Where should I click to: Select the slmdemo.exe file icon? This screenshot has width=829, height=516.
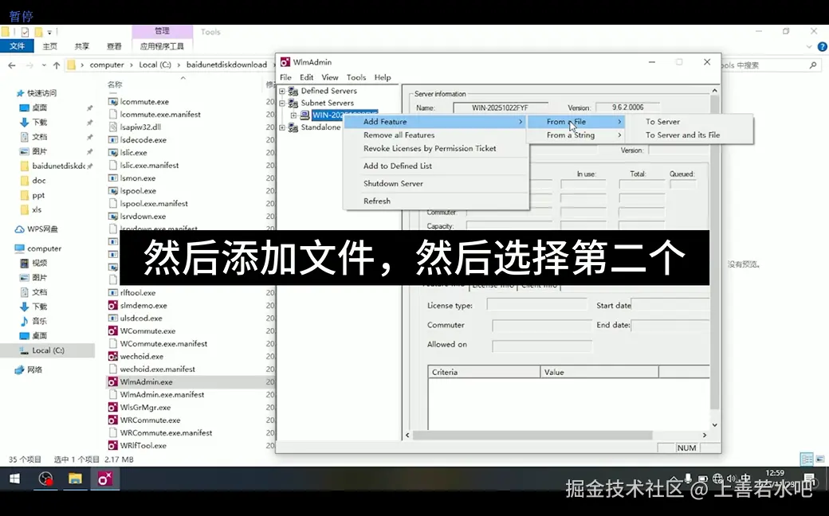112,305
